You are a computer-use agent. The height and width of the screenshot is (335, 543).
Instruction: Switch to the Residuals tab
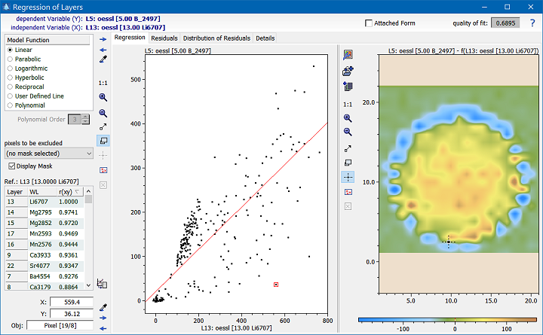pyautogui.click(x=164, y=38)
